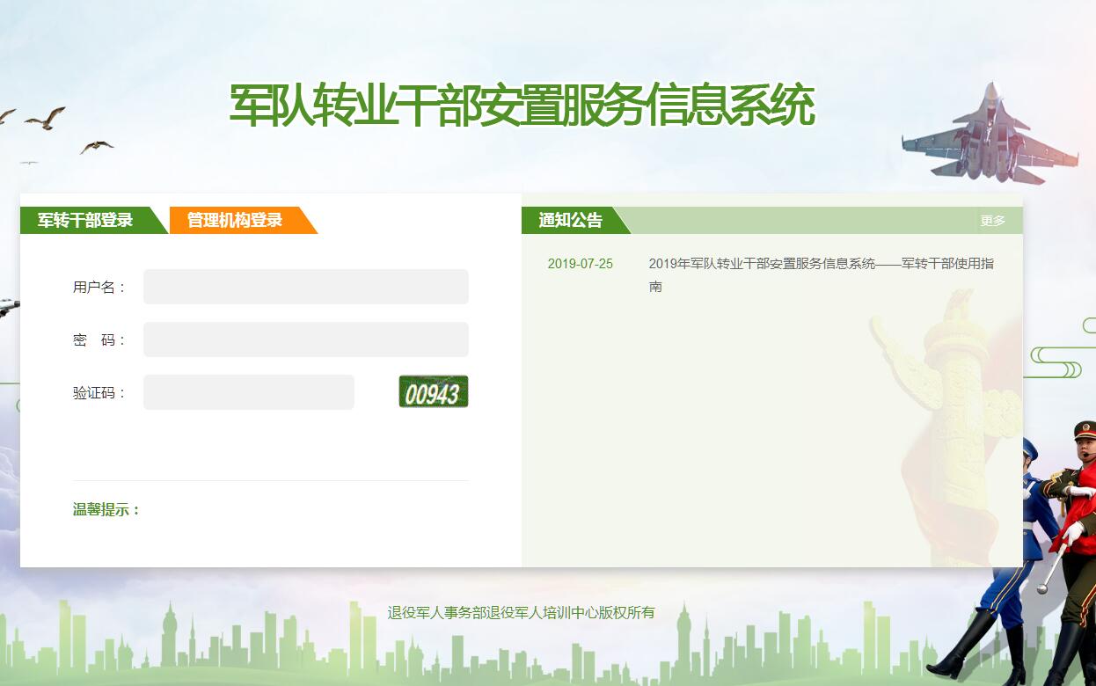This screenshot has height=686, width=1096.
Task: Open the 军转干部使用指南 announcement
Action: point(821,264)
